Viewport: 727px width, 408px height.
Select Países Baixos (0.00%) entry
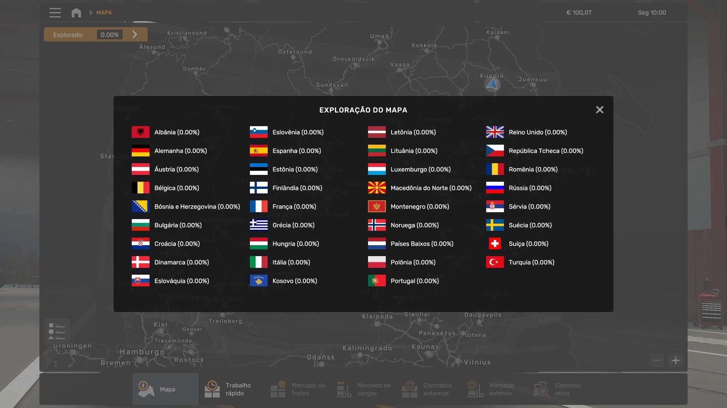[411, 244]
